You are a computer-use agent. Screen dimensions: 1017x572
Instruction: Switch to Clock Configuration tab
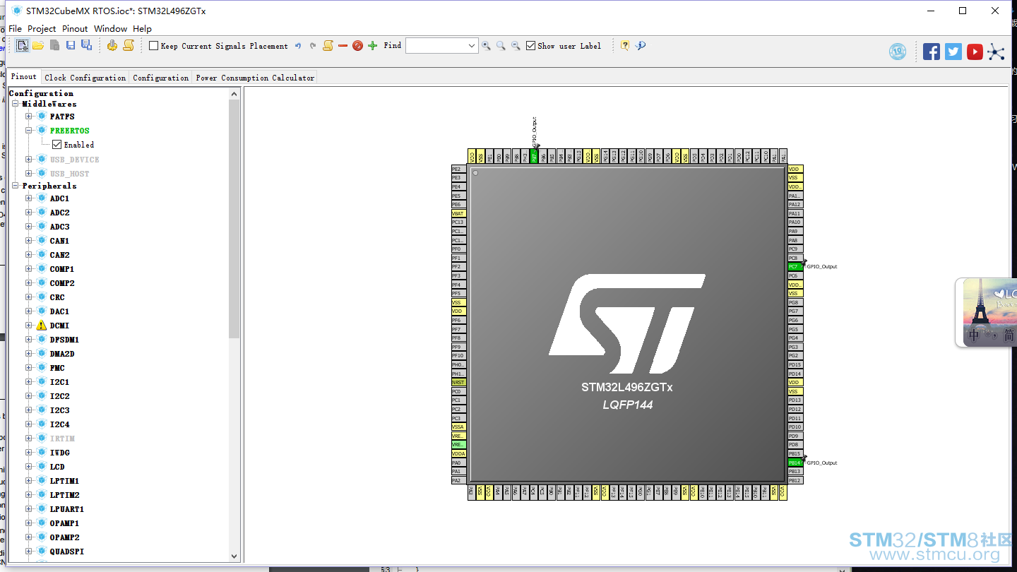click(x=85, y=78)
